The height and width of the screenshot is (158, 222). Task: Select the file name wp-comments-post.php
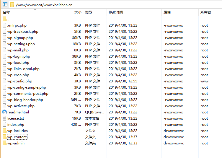(28, 94)
